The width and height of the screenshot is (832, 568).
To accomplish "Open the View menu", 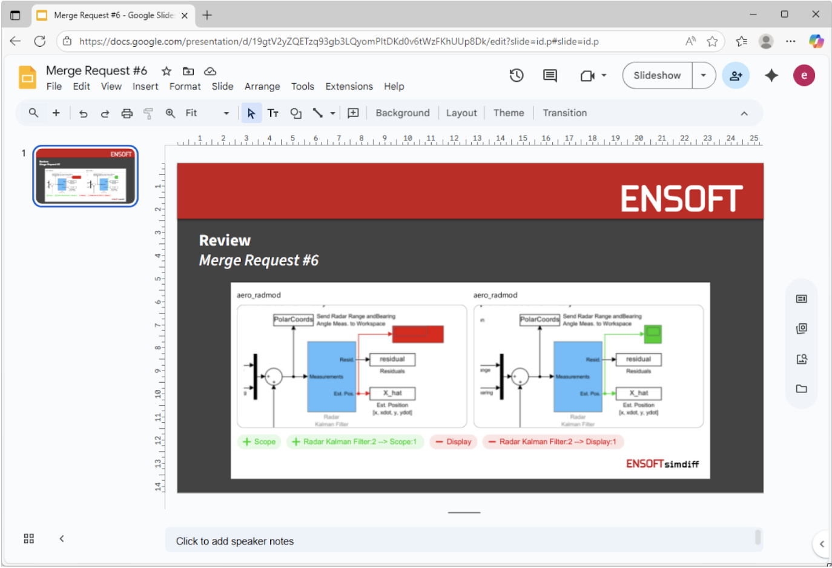I will point(111,87).
